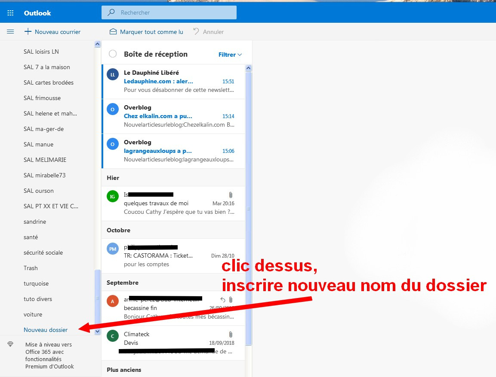Open the Ledauphine.com alert email

click(x=174, y=82)
